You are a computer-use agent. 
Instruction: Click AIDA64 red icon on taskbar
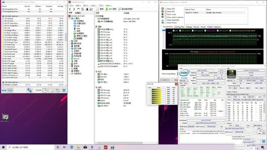(106, 147)
